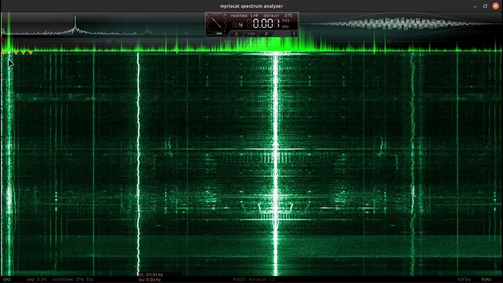503x283 pixels.
Task: Close the myriacat spectrum analyzer window
Action: [x=496, y=6]
